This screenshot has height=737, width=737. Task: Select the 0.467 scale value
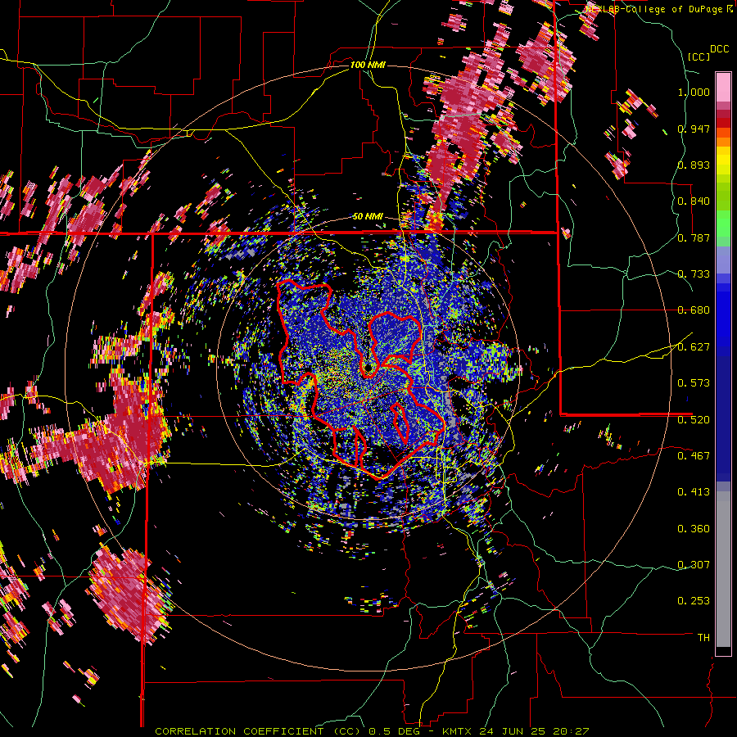[x=694, y=456]
